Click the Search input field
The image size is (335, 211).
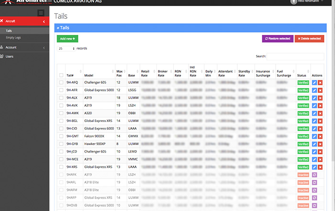click(298, 56)
